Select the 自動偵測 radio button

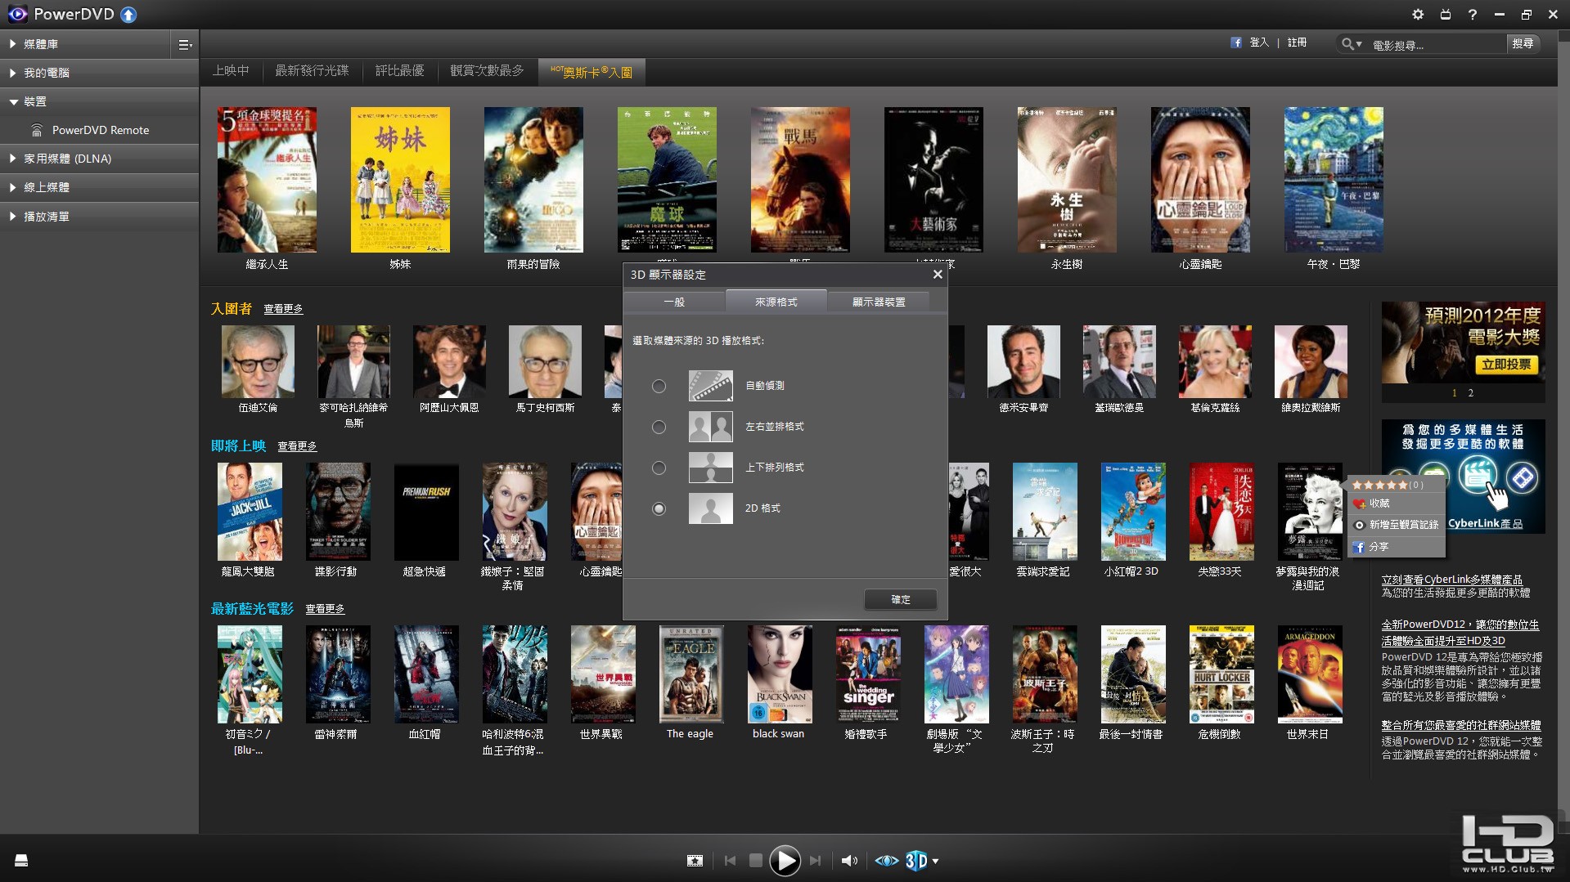pos(659,386)
